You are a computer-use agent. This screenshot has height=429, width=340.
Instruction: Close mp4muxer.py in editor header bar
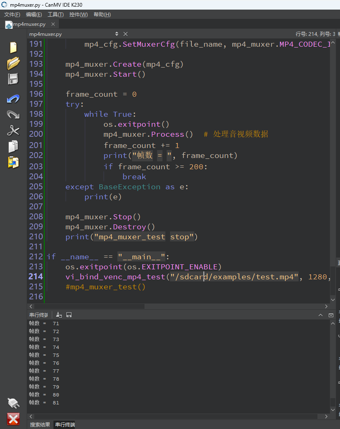click(x=125, y=34)
